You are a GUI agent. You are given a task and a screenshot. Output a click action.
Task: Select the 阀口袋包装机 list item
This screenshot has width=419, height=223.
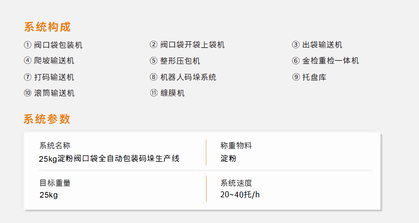pyautogui.click(x=58, y=45)
